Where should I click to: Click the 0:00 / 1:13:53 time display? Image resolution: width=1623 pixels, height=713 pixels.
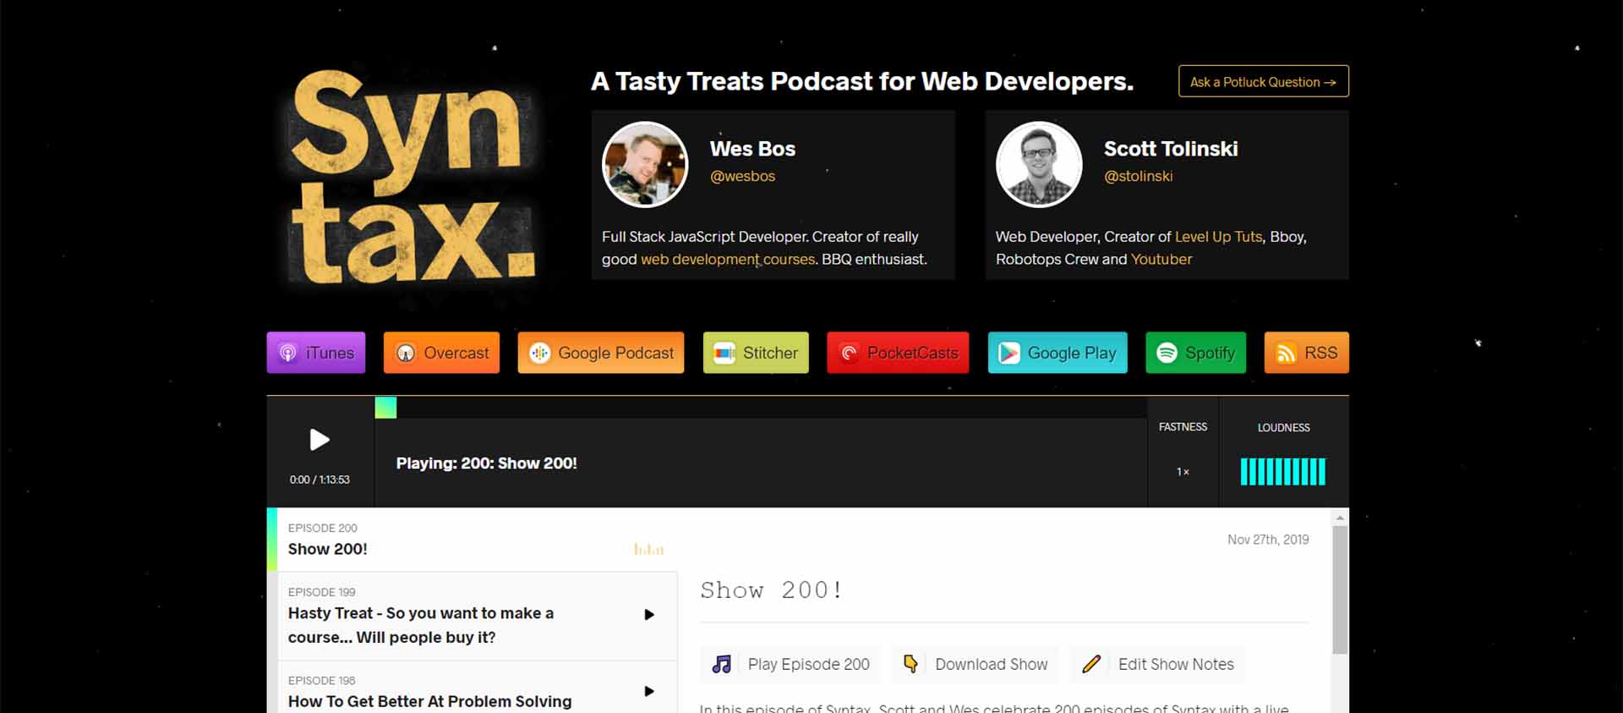[x=320, y=480]
